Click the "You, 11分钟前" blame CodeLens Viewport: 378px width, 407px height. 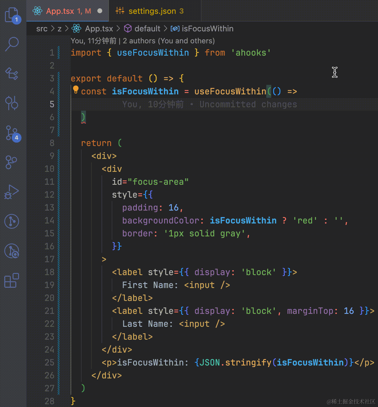pyautogui.click(x=94, y=41)
